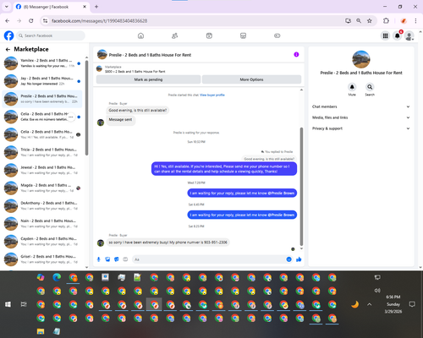Expand the Privacy & support section
Image resolution: width=423 pixels, height=338 pixels.
click(x=361, y=128)
